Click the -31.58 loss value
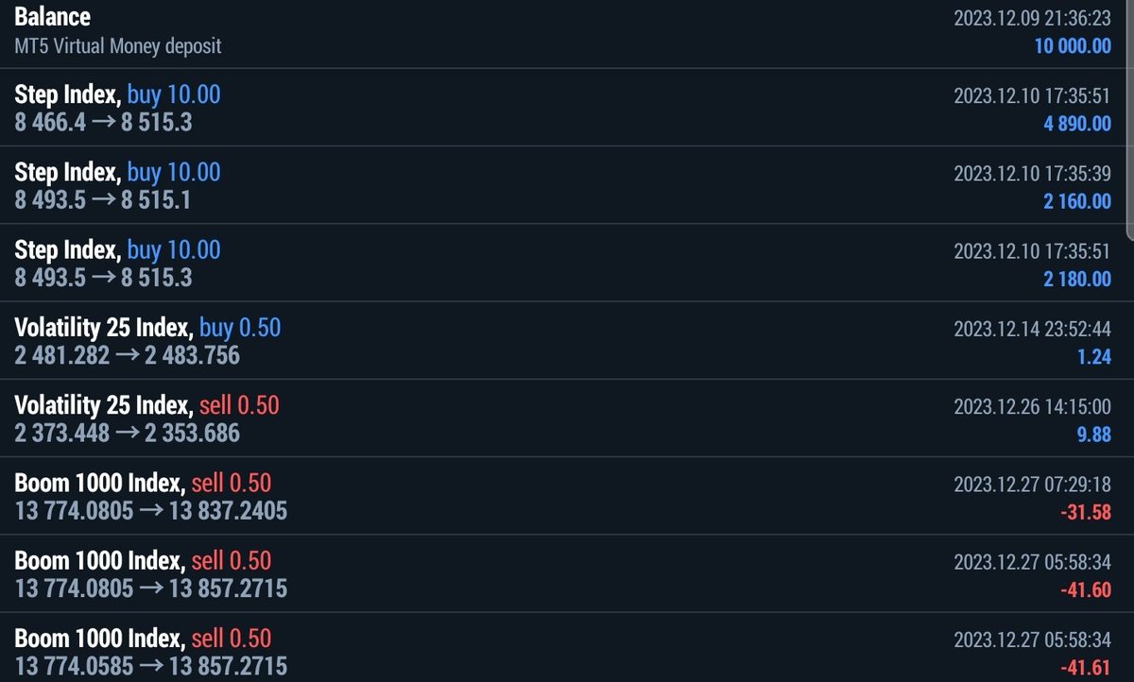Screen dimensions: 1134x682 coord(1085,513)
